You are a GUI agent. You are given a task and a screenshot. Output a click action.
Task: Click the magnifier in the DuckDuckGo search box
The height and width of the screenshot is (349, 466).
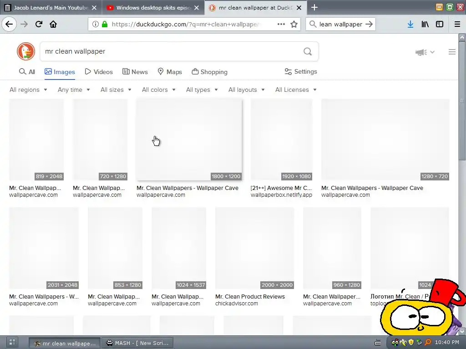pos(308,52)
